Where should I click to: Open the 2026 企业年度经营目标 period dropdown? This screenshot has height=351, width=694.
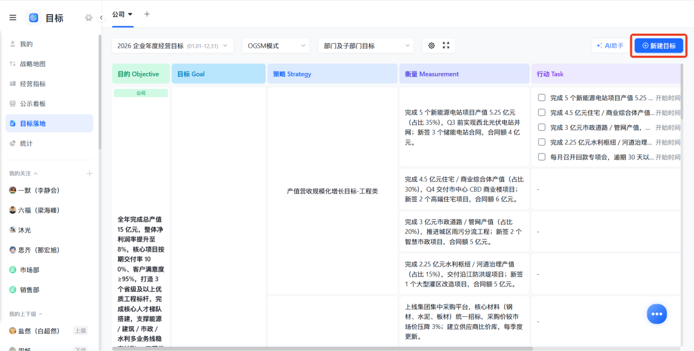point(173,46)
